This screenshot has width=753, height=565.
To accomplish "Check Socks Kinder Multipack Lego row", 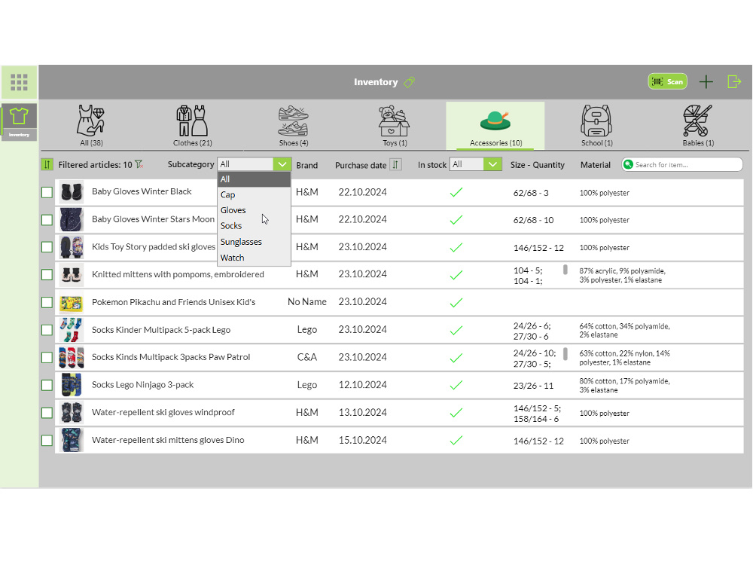I will (x=47, y=330).
